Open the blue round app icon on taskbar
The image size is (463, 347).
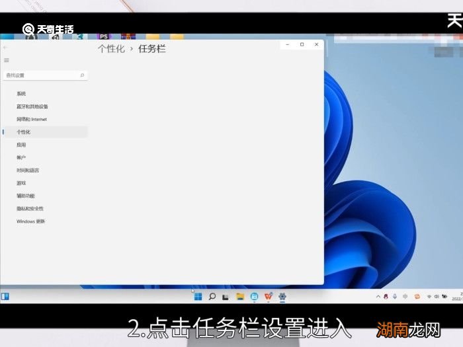click(254, 296)
